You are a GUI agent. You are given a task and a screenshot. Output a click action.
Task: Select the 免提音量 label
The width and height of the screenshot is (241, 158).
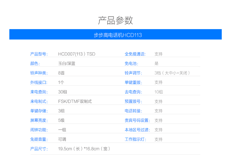pyautogui.click(x=39, y=139)
